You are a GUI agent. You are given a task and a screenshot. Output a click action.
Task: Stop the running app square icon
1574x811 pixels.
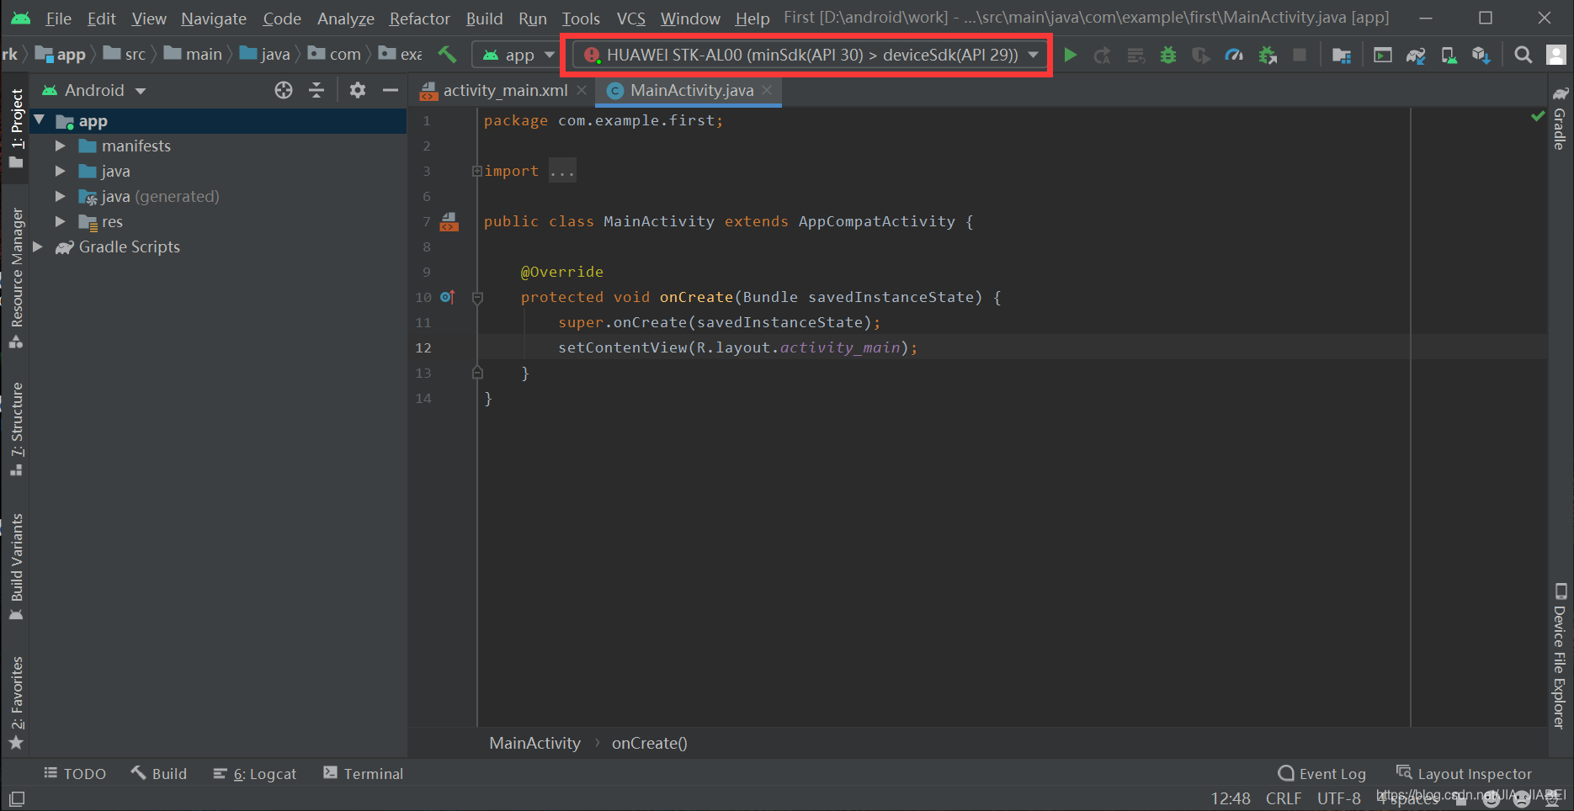point(1300,55)
